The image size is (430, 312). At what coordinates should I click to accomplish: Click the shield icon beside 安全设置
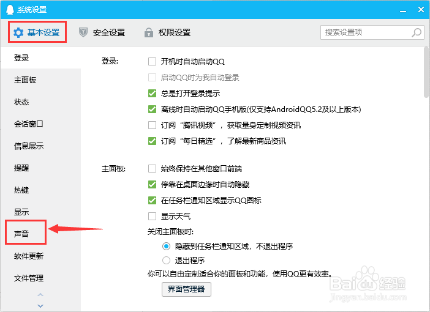point(83,32)
